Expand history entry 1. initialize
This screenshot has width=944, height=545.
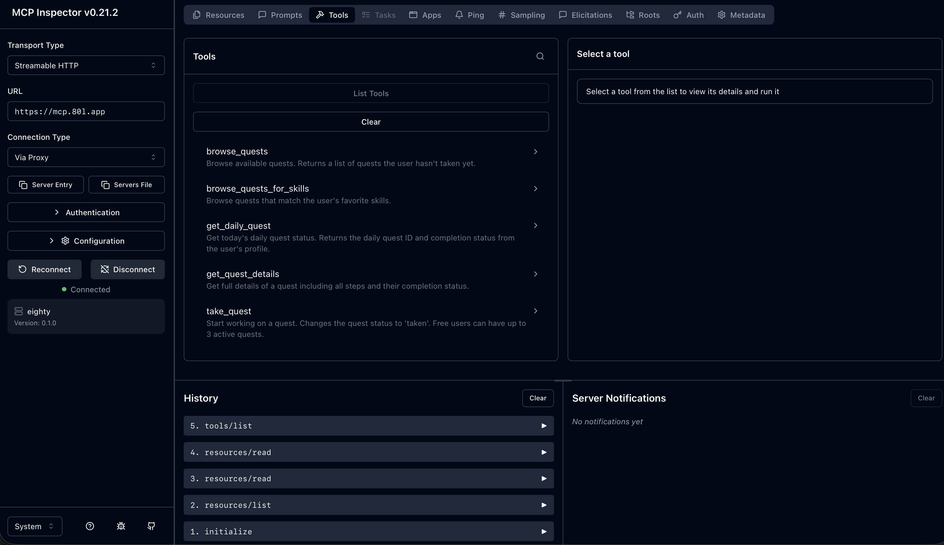[369, 531]
